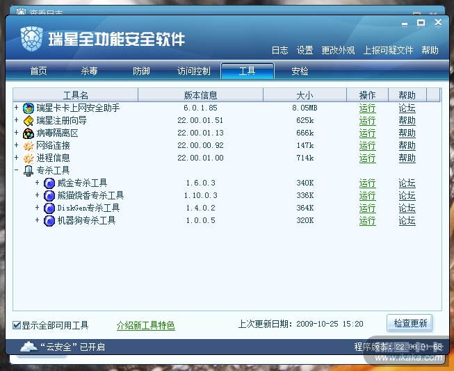Expand the 网络连接 row

pos(17,145)
